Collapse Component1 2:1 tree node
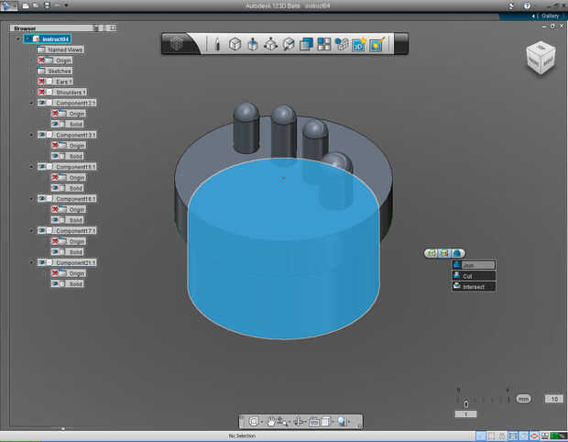The width and height of the screenshot is (568, 442). 32,104
